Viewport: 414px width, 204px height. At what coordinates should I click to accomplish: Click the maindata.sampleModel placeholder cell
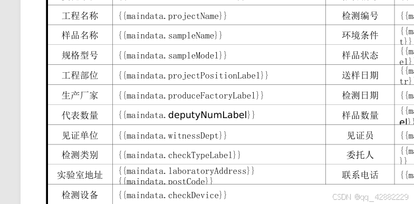click(219, 55)
